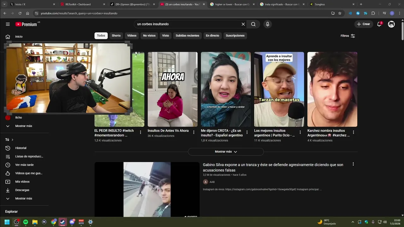The image size is (404, 227).
Task: Open account avatar menu
Action: tap(391, 24)
